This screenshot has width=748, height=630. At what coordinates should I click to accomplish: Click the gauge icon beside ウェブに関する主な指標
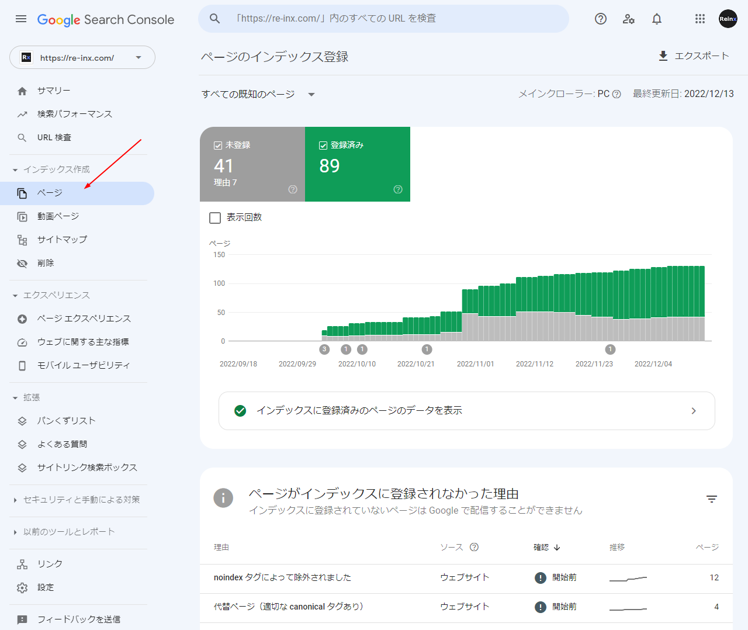22,342
